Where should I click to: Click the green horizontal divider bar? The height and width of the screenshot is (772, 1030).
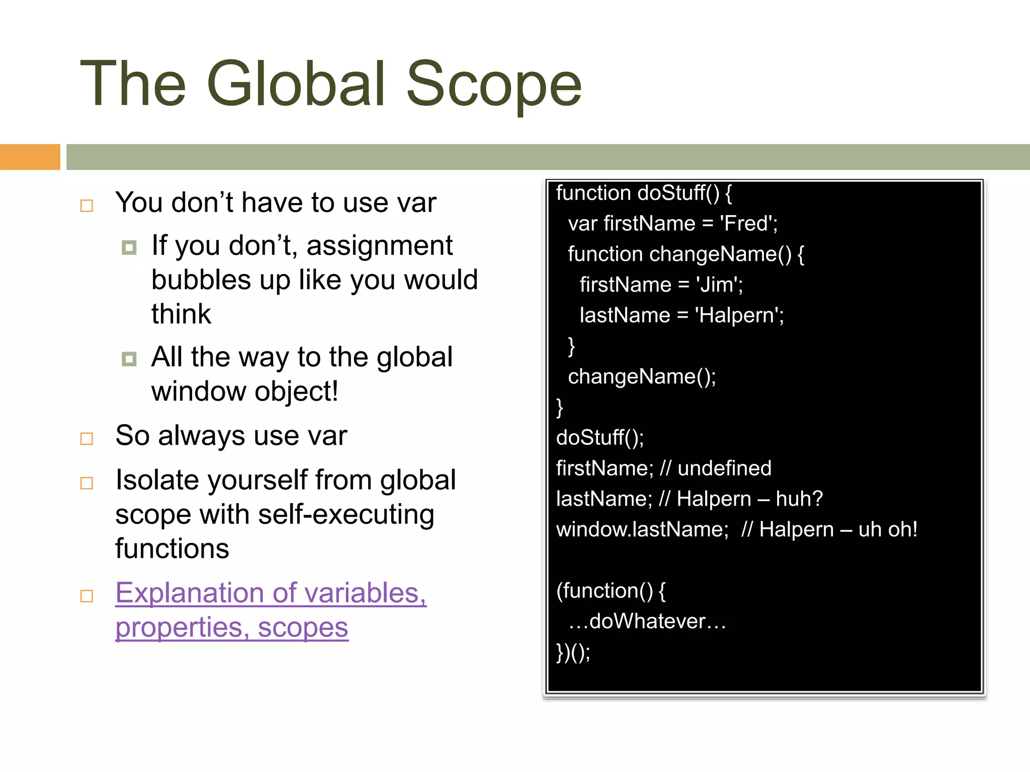(x=547, y=157)
